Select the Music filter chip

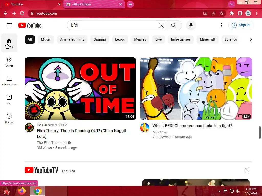[46, 40]
